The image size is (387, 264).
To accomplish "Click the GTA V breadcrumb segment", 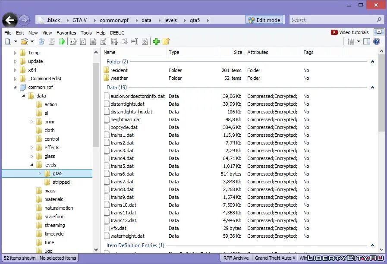I will (x=79, y=20).
